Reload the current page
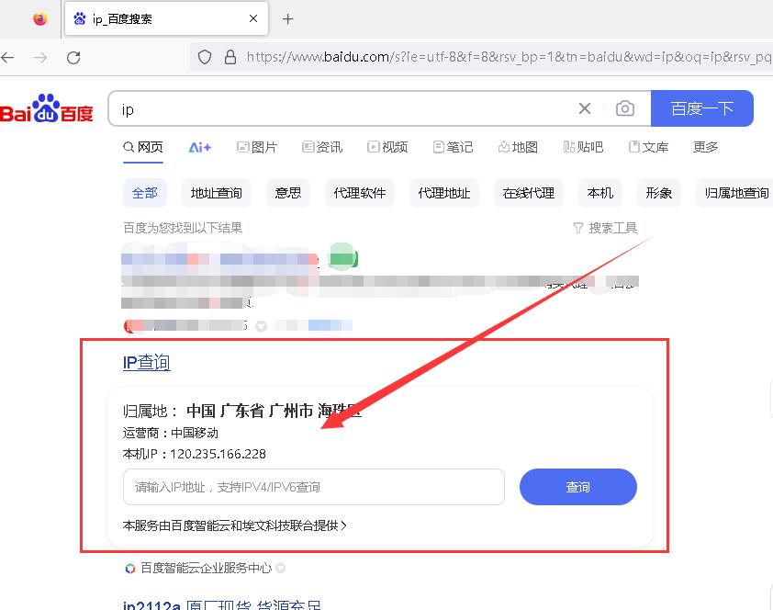Viewport: 773px width, 610px height. pyautogui.click(x=73, y=58)
